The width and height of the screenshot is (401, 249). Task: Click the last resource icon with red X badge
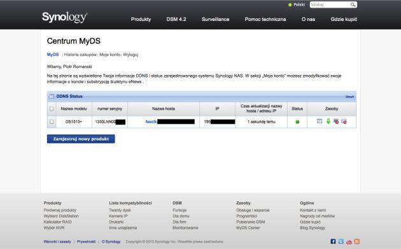344,121
